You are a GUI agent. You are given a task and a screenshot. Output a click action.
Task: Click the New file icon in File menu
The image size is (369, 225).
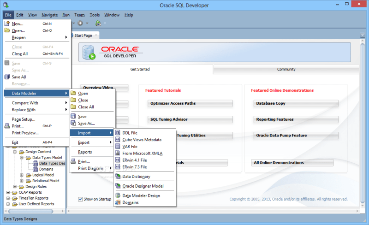pos(7,24)
